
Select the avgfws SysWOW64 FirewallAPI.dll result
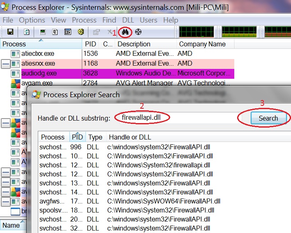click(165, 201)
